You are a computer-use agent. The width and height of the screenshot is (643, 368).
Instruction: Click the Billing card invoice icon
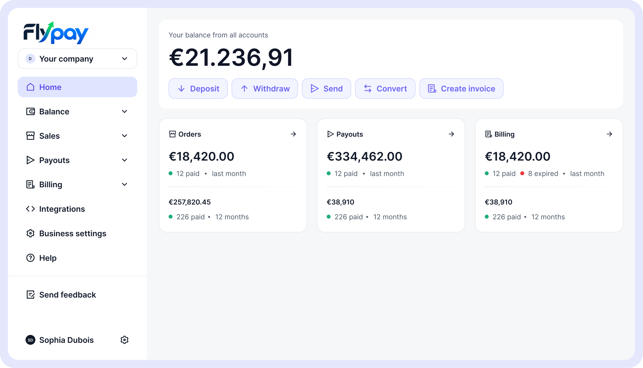pyautogui.click(x=489, y=134)
